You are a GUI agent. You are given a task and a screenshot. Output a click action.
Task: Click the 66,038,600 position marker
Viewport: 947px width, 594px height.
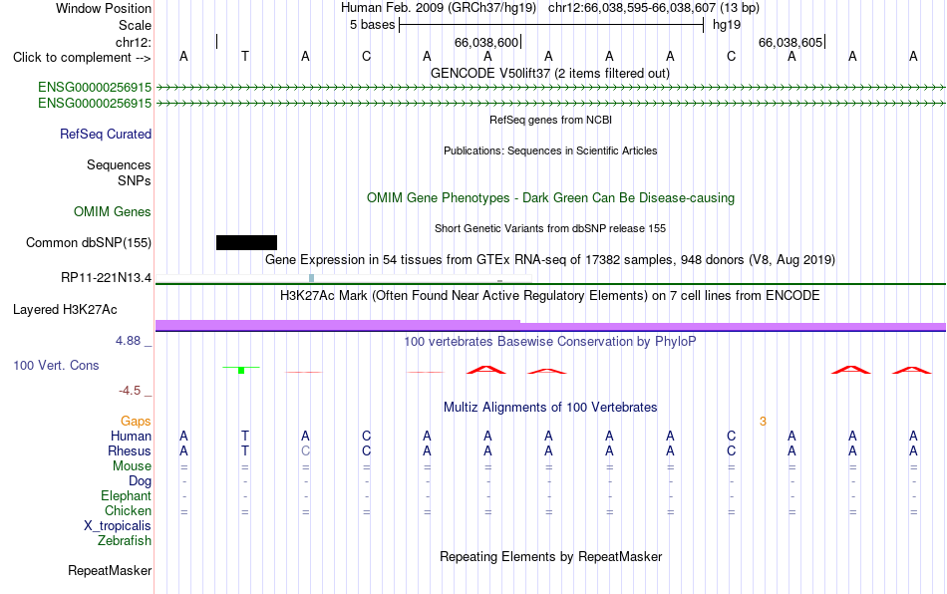point(486,42)
